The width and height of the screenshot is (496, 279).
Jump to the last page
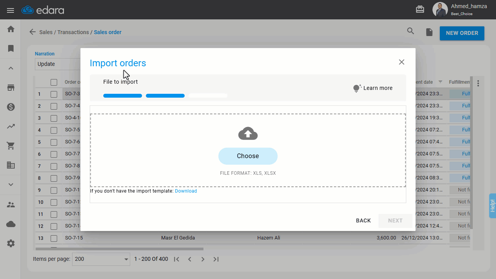pos(216,259)
